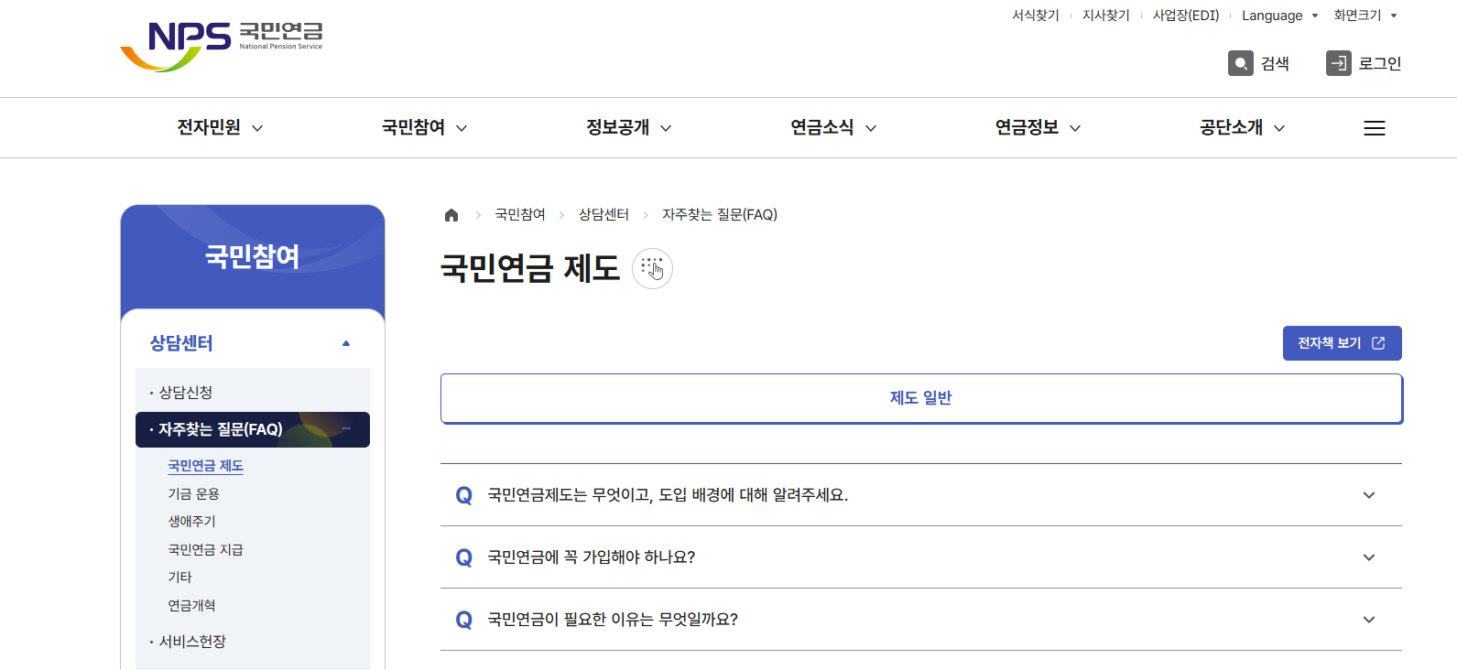Viewport: 1457px width, 670px height.
Task: Click Q icon of 국민연금제도는 무엇이고 question
Action: pos(464,495)
